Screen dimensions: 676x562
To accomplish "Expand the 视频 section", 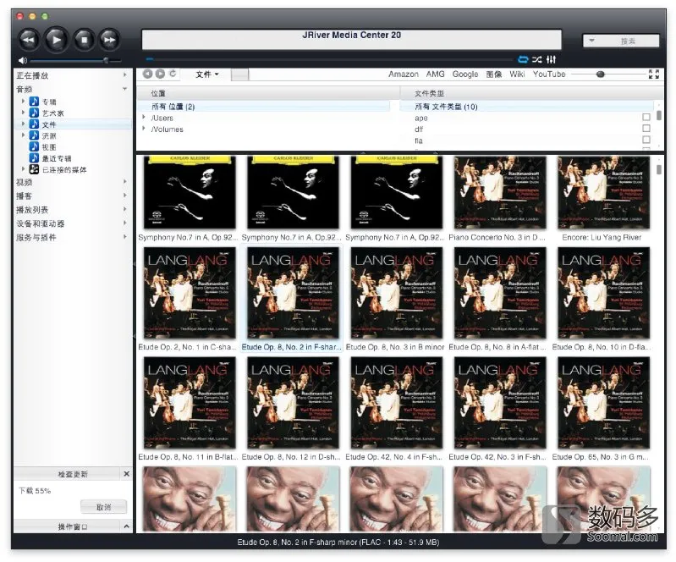I will [x=124, y=182].
